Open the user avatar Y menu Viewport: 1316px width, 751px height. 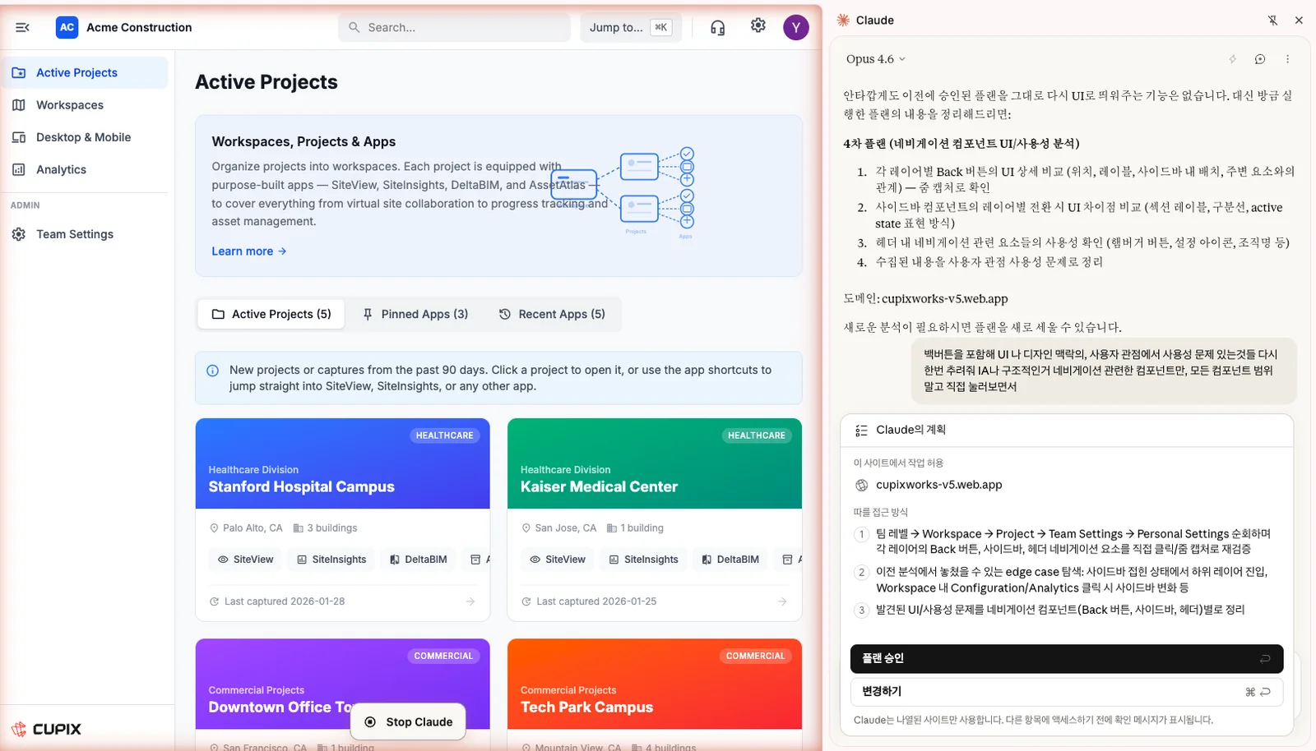pos(795,27)
